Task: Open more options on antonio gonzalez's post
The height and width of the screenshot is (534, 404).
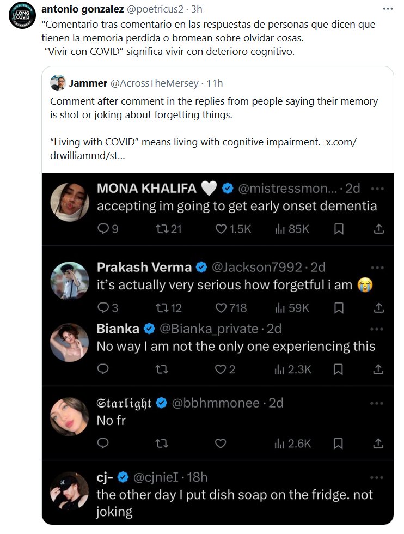Action: point(388,10)
